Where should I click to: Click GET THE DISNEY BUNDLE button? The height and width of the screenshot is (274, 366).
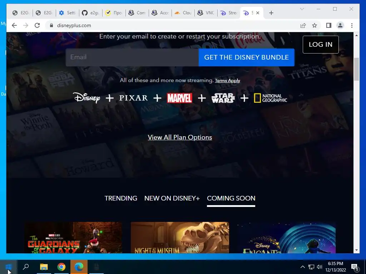click(247, 57)
